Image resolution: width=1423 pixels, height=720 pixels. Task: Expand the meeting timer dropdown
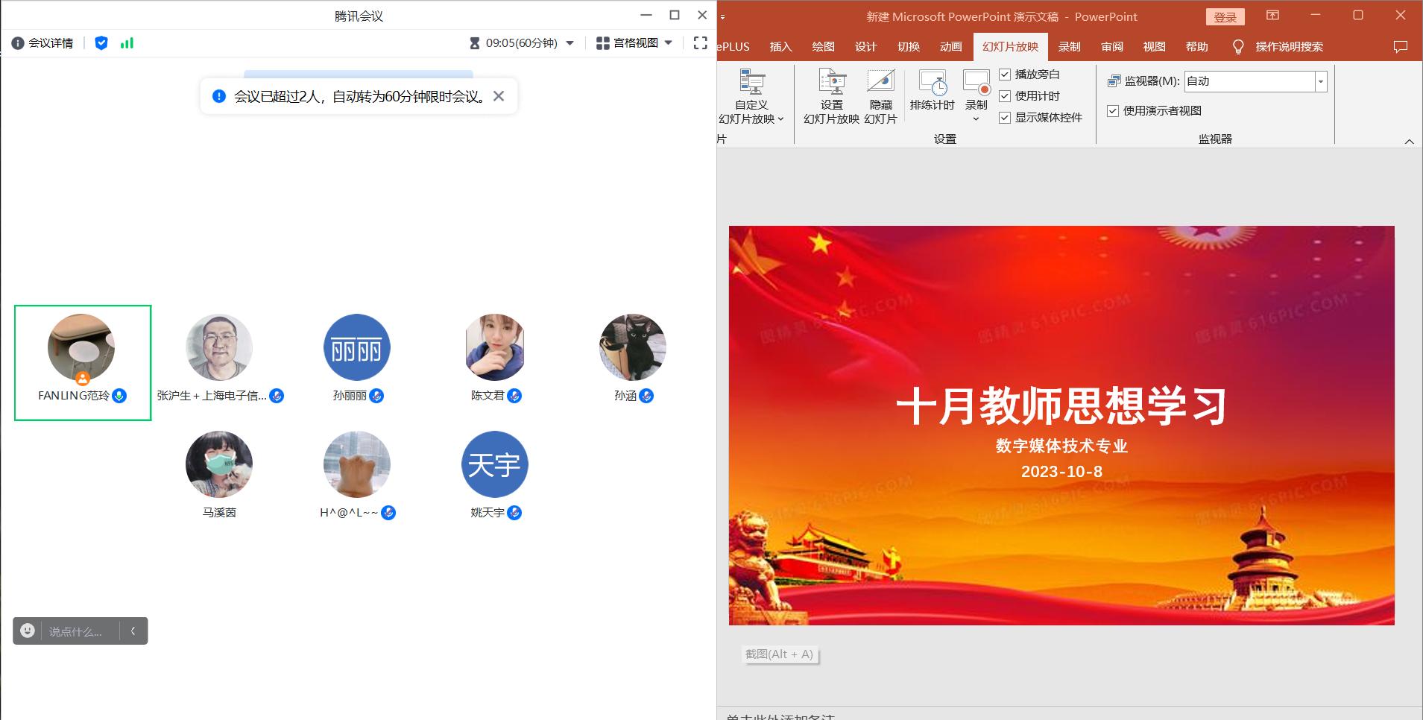[570, 43]
